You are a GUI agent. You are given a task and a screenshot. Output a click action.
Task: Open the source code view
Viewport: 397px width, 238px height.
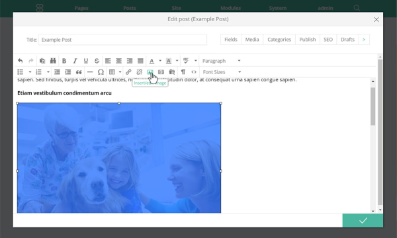[x=194, y=72]
